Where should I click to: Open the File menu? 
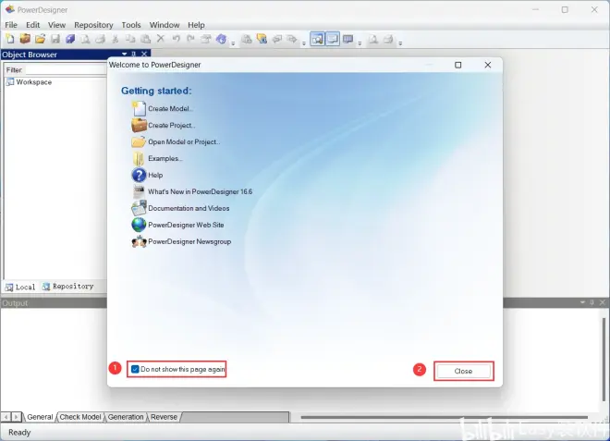pyautogui.click(x=11, y=25)
